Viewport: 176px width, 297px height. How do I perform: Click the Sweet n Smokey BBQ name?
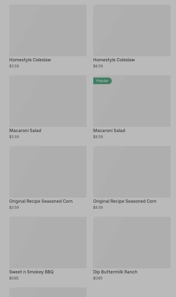[31, 272]
